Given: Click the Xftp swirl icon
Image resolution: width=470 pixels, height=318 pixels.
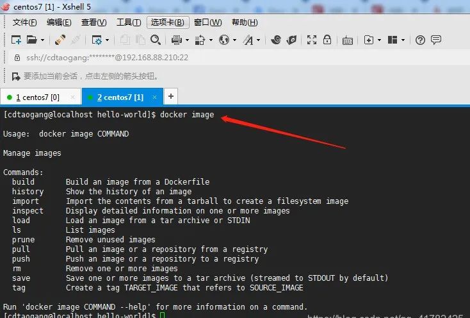Looking at the screenshot, I should coord(276,40).
